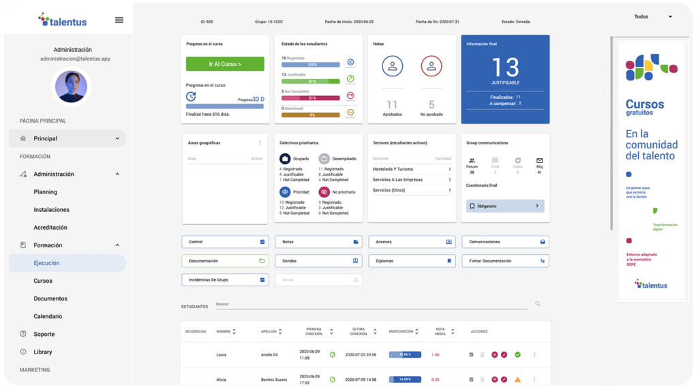Click the course progress refresh clock icon
698x387 pixels.
point(191,96)
